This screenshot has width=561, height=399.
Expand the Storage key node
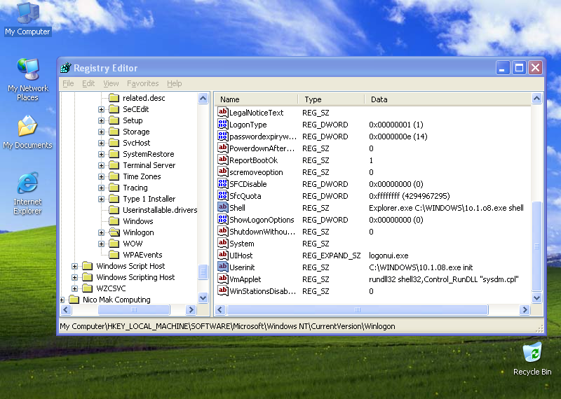101,132
